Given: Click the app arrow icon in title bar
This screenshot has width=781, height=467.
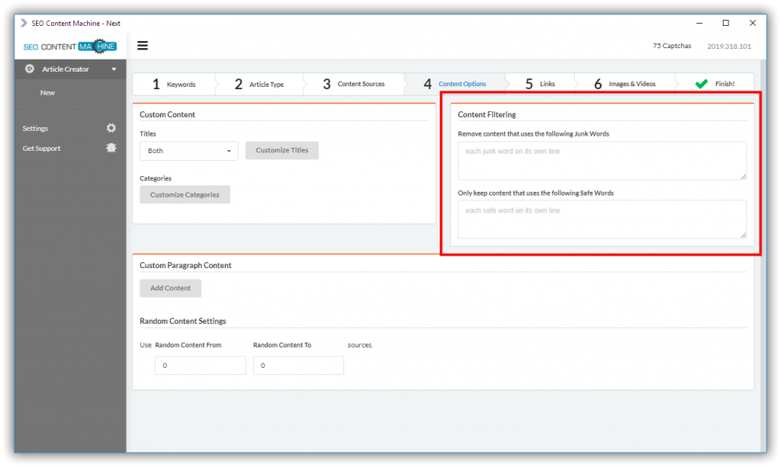Looking at the screenshot, I should [x=24, y=23].
